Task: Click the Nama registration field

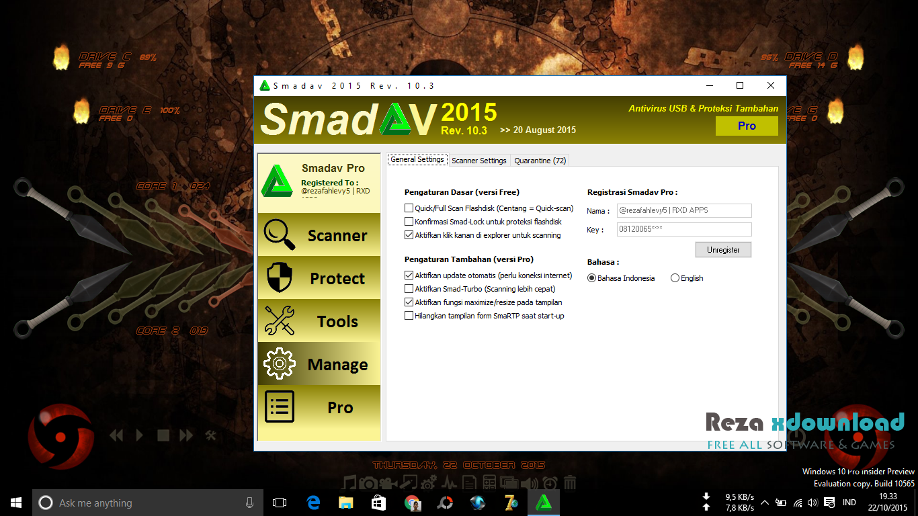Action: [x=684, y=210]
